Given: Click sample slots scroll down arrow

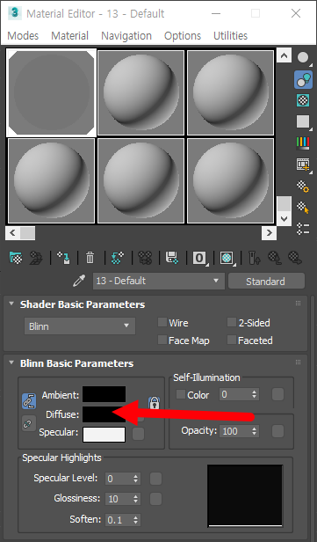Looking at the screenshot, I should coord(284,218).
